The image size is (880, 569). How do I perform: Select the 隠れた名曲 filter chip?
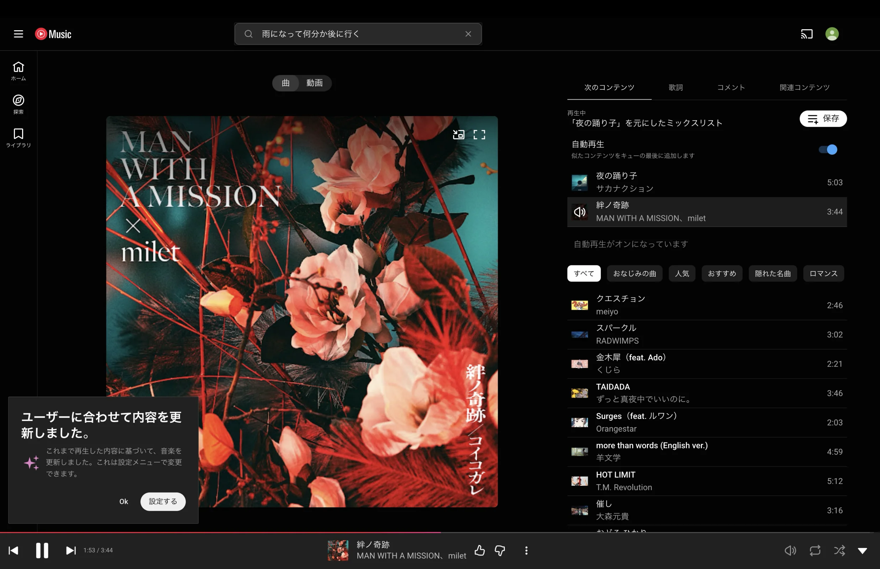[x=772, y=273]
